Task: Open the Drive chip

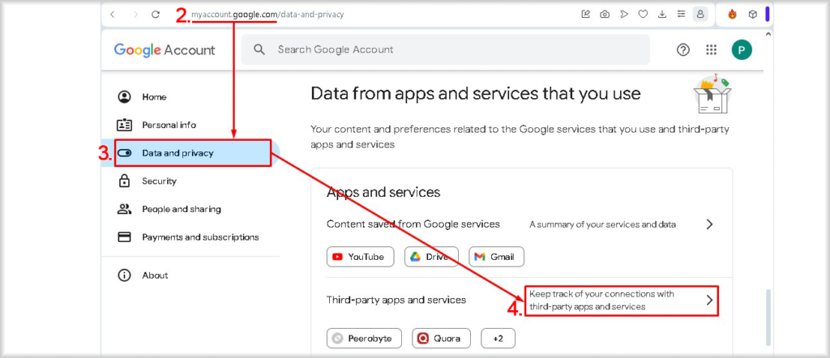Action: (431, 257)
